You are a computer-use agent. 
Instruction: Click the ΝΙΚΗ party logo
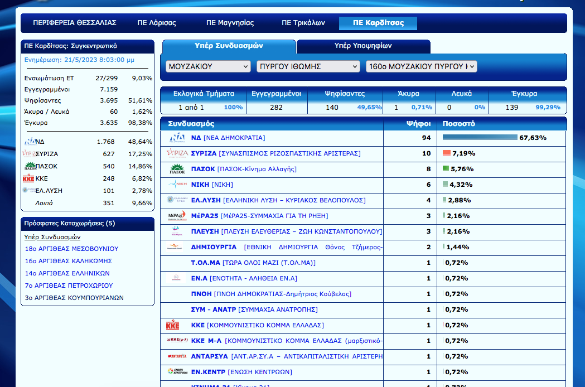[x=177, y=185]
